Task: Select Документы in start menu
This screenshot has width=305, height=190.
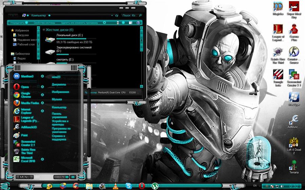Action: (x=59, y=84)
